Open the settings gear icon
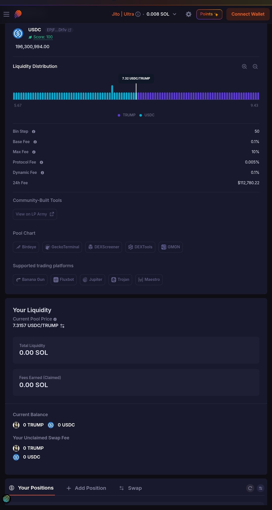 pos(189,14)
